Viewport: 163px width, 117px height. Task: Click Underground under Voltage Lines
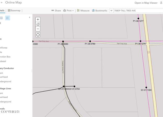6,102
